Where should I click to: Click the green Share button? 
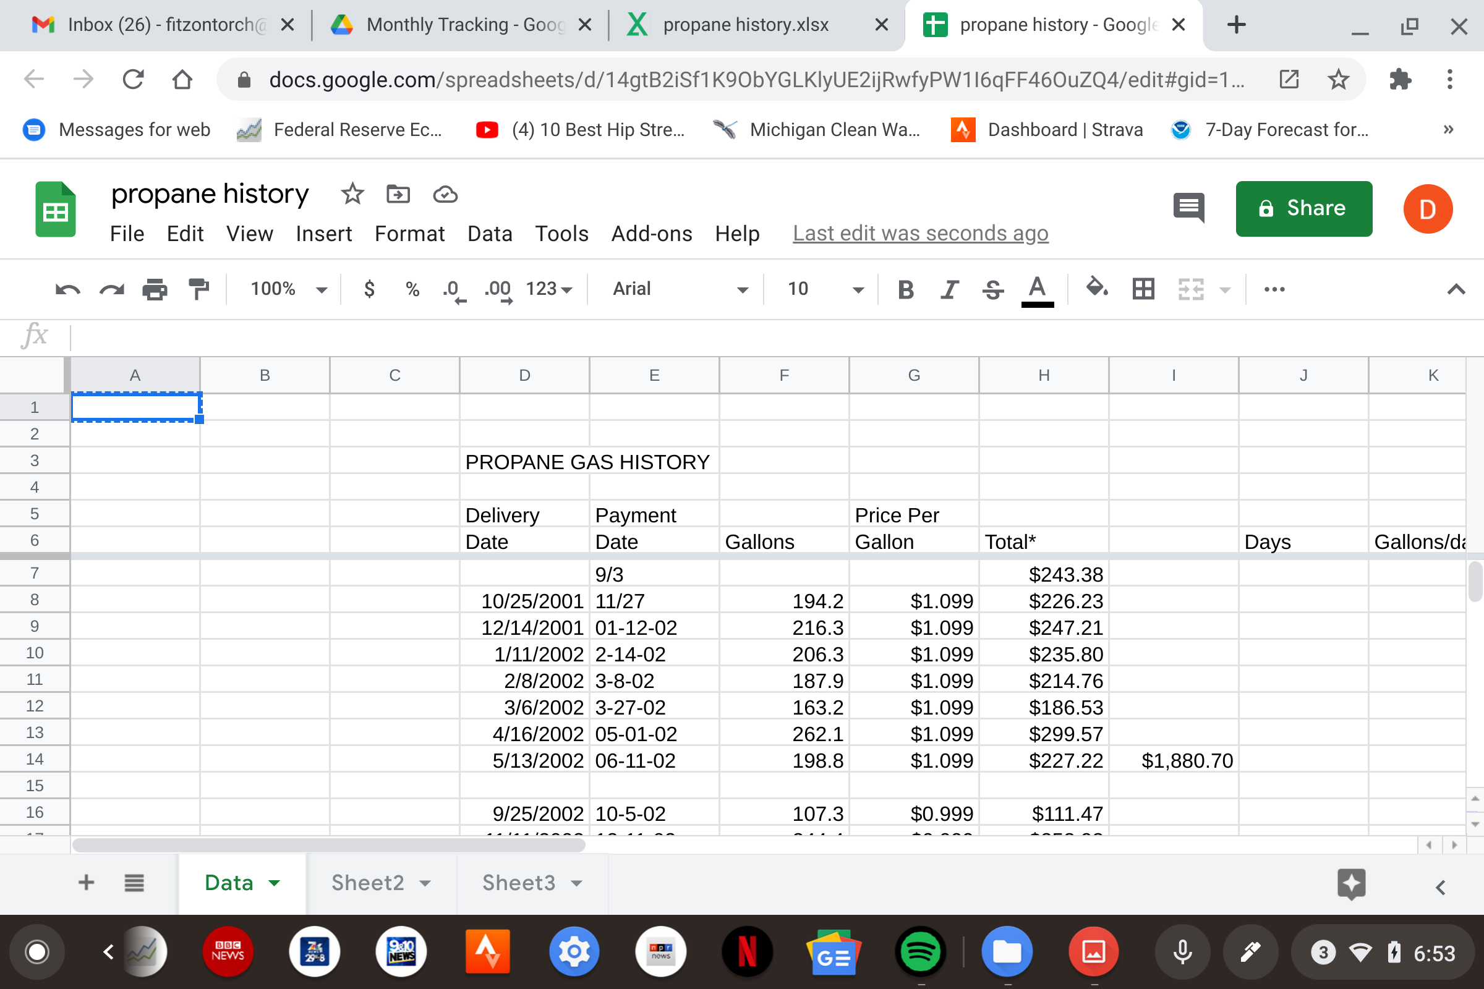1303,209
